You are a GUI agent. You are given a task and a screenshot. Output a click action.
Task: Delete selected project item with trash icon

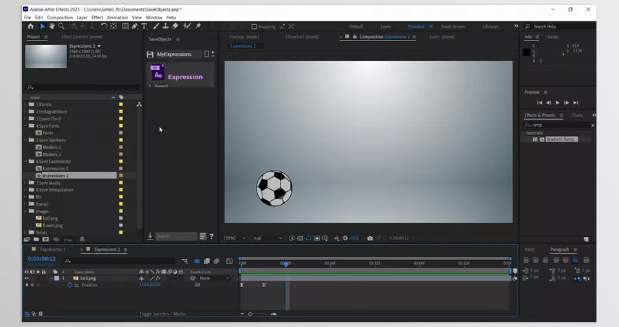tap(82, 239)
